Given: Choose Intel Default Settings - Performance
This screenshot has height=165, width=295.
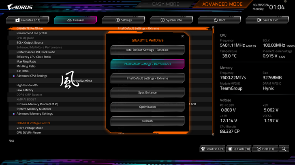Looking at the screenshot, I should click(147, 64).
